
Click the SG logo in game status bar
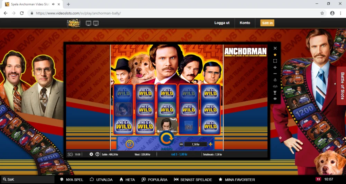(70, 155)
